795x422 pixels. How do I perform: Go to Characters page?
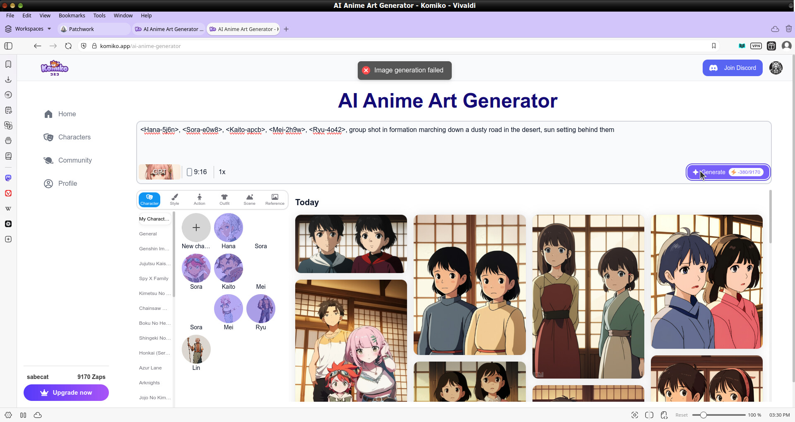point(67,137)
